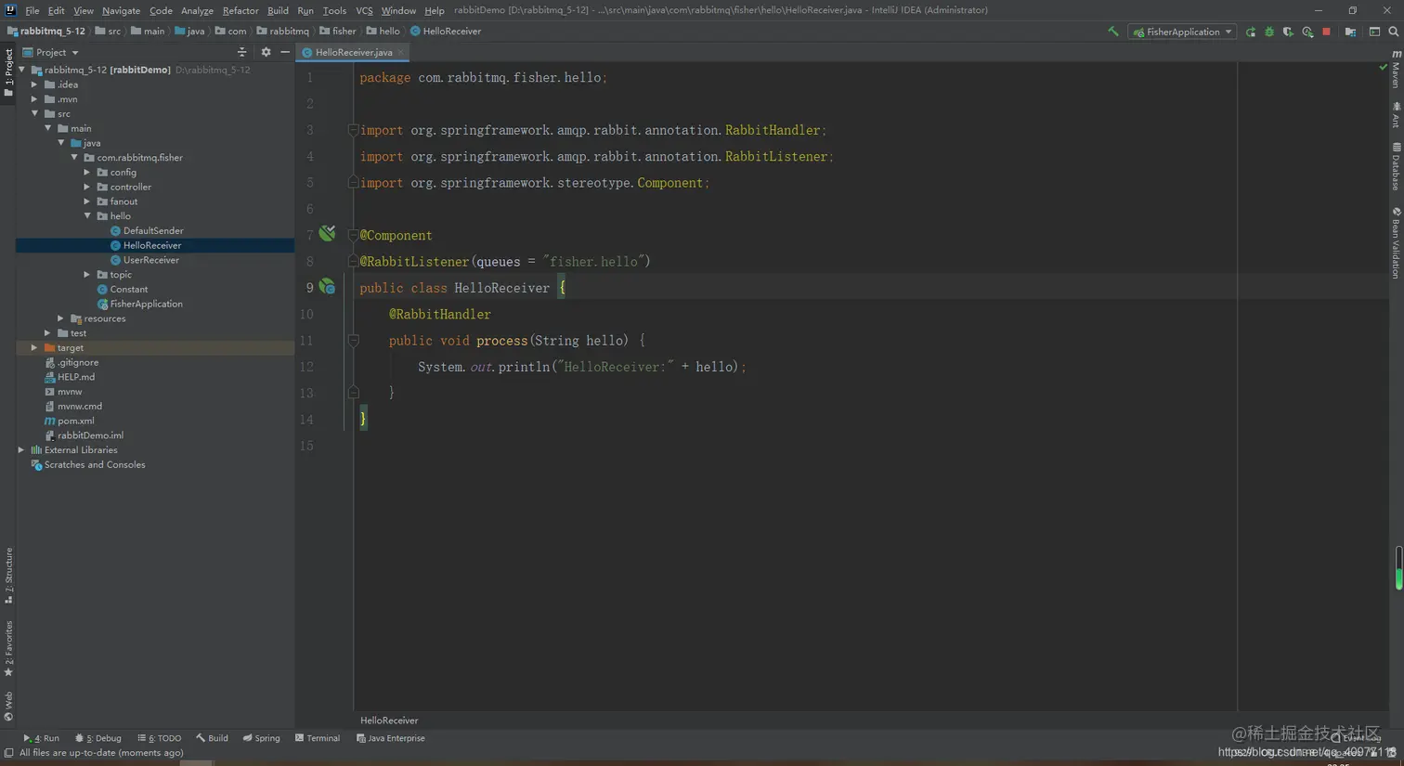This screenshot has height=766, width=1404.
Task: Open the Build menu
Action: (278, 10)
